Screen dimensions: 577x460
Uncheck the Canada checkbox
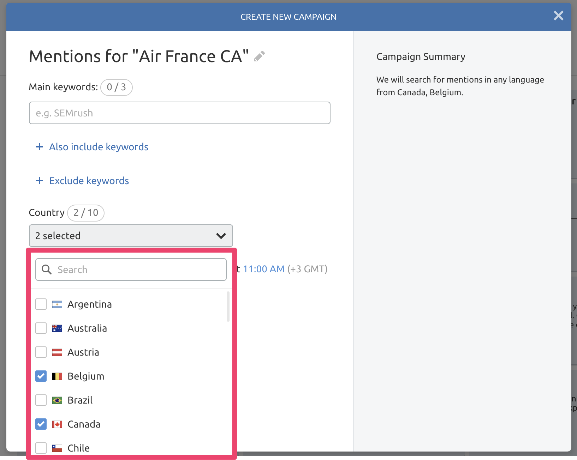[x=41, y=424]
